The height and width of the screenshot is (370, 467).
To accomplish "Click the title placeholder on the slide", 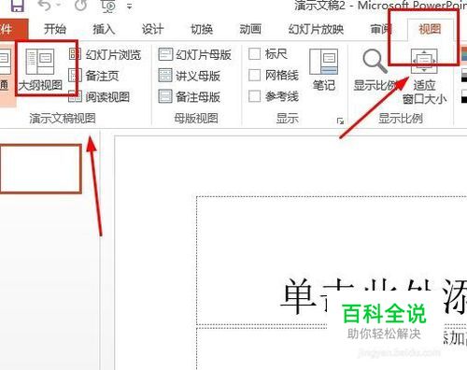I will pyautogui.click(x=332, y=261).
